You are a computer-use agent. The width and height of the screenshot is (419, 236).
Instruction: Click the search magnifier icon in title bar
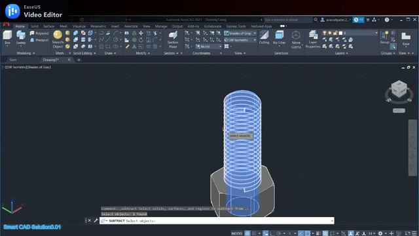(316, 20)
